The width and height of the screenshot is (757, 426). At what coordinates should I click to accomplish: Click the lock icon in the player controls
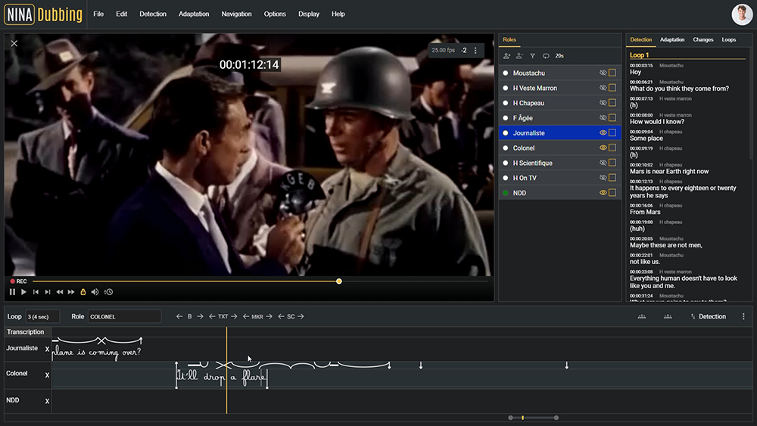coord(83,292)
